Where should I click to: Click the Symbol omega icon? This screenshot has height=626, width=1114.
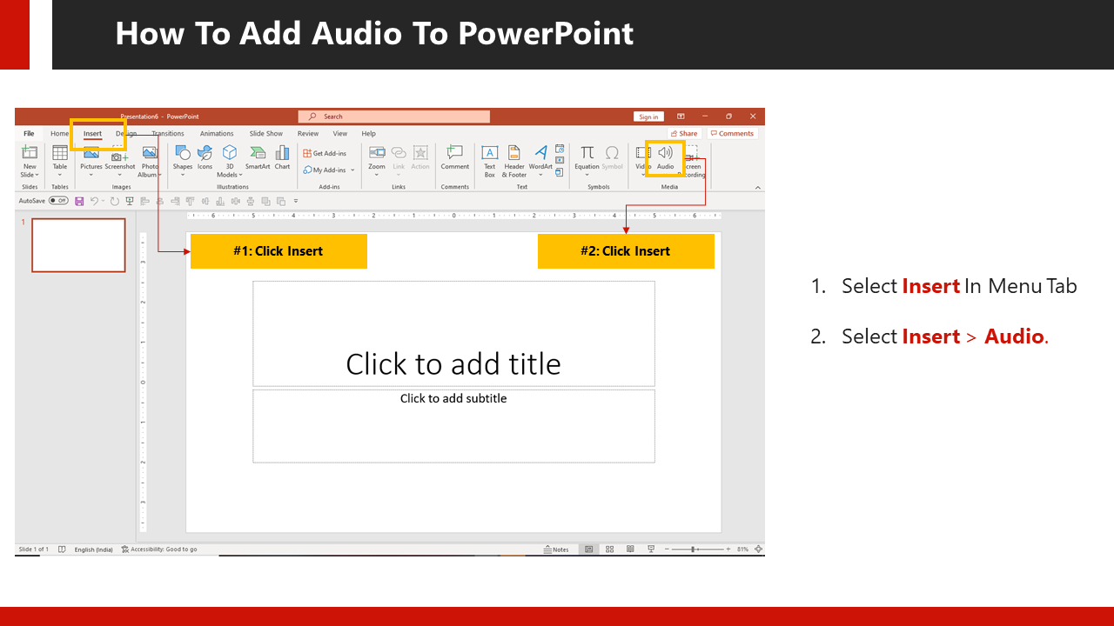tap(612, 152)
